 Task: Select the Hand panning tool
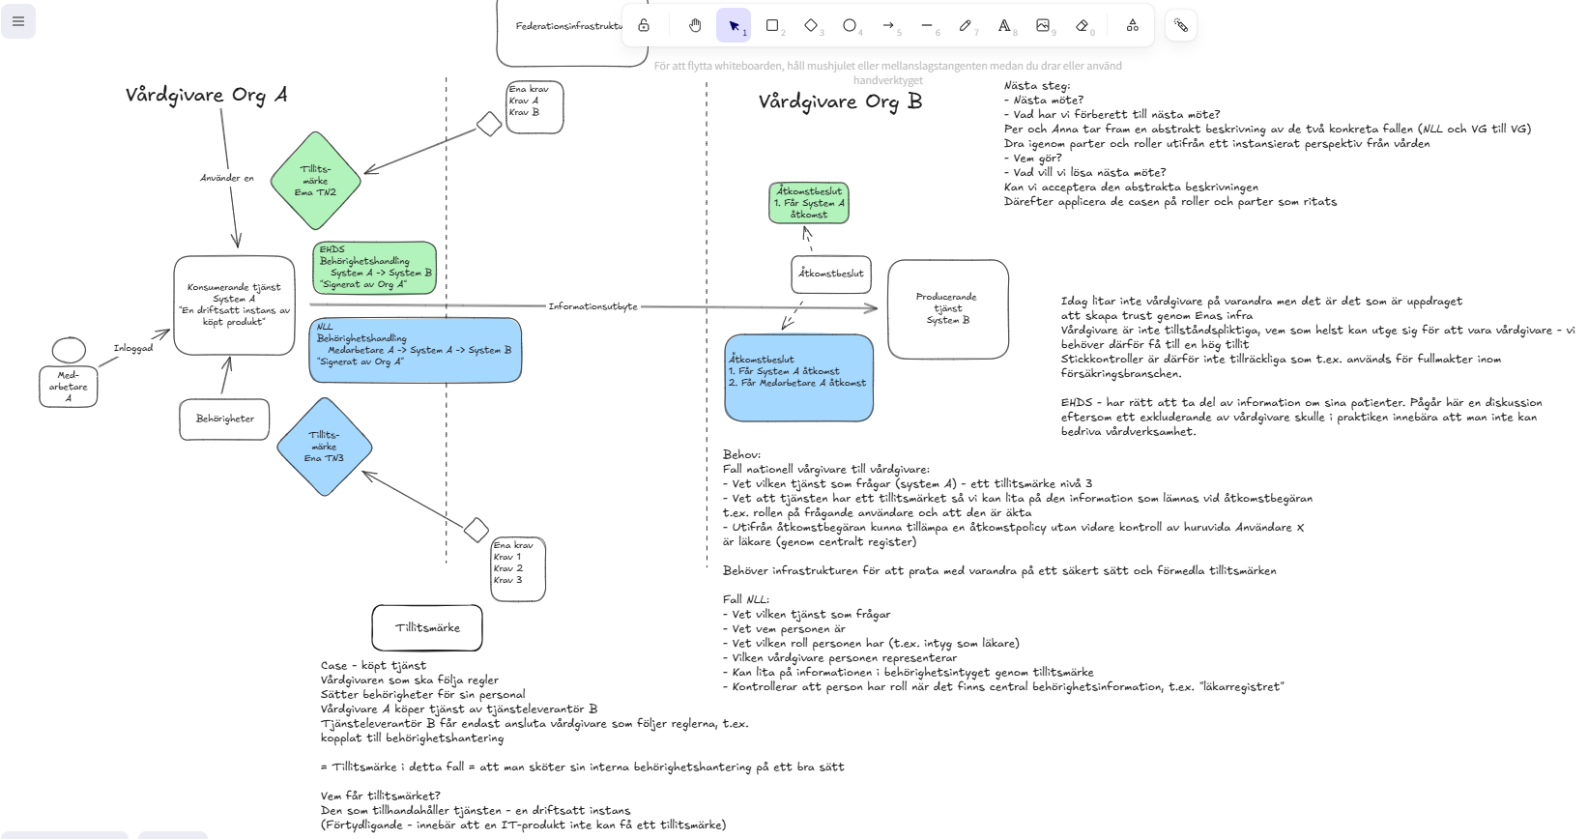coord(694,25)
